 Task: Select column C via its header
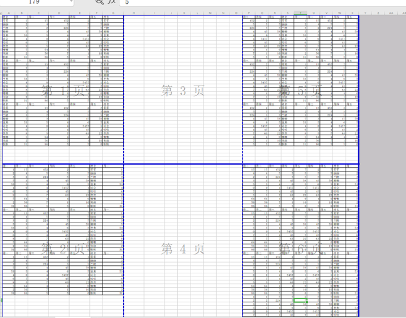tap(38, 13)
